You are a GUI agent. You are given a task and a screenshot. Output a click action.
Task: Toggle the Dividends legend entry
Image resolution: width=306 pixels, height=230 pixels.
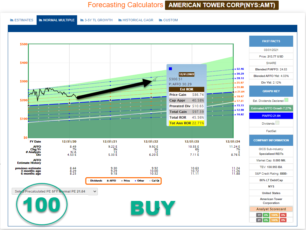pos(95,181)
